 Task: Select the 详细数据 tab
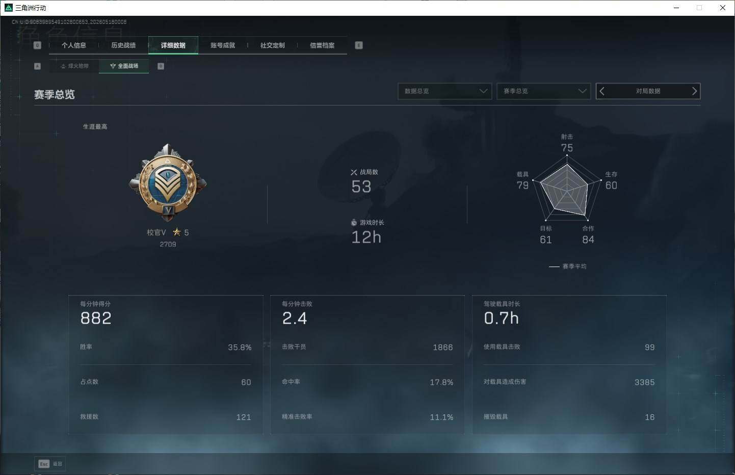pos(173,45)
